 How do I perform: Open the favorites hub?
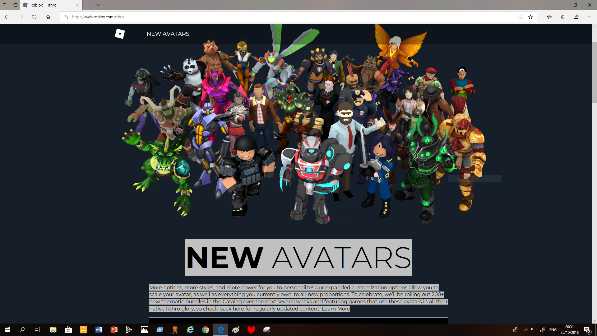point(549,17)
